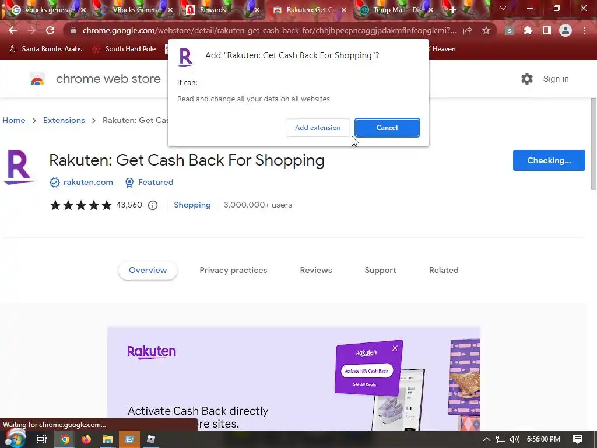Click the highlighted taskbar app icon
Image resolution: width=597 pixels, height=448 pixels.
point(129,439)
